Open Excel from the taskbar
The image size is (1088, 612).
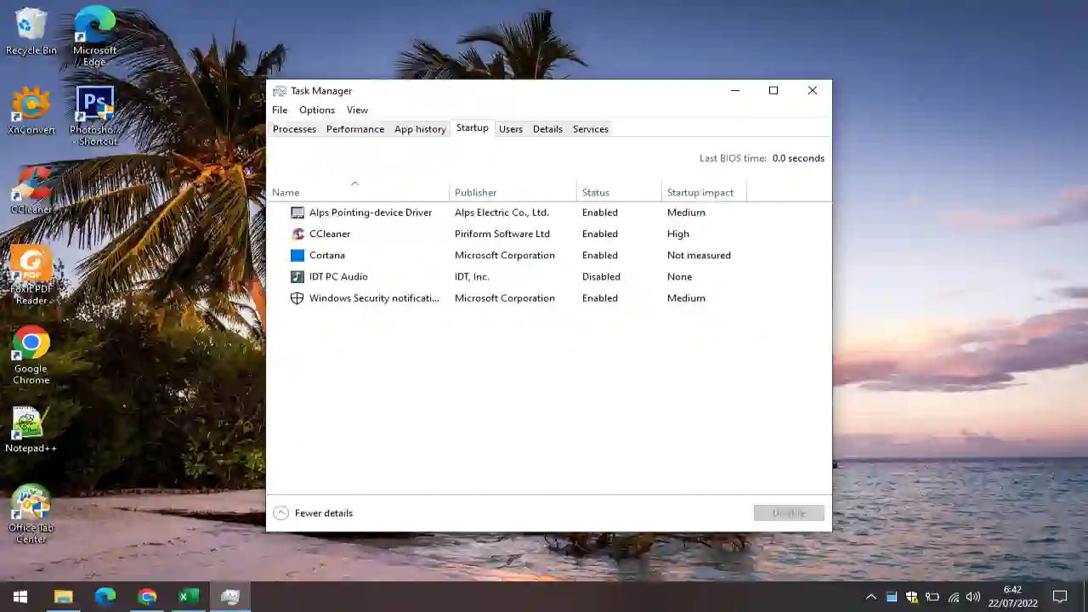pyautogui.click(x=189, y=597)
